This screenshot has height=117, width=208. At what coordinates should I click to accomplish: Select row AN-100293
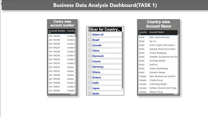(x=62, y=63)
